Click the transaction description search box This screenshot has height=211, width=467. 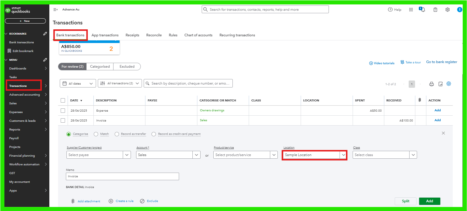pos(188,83)
